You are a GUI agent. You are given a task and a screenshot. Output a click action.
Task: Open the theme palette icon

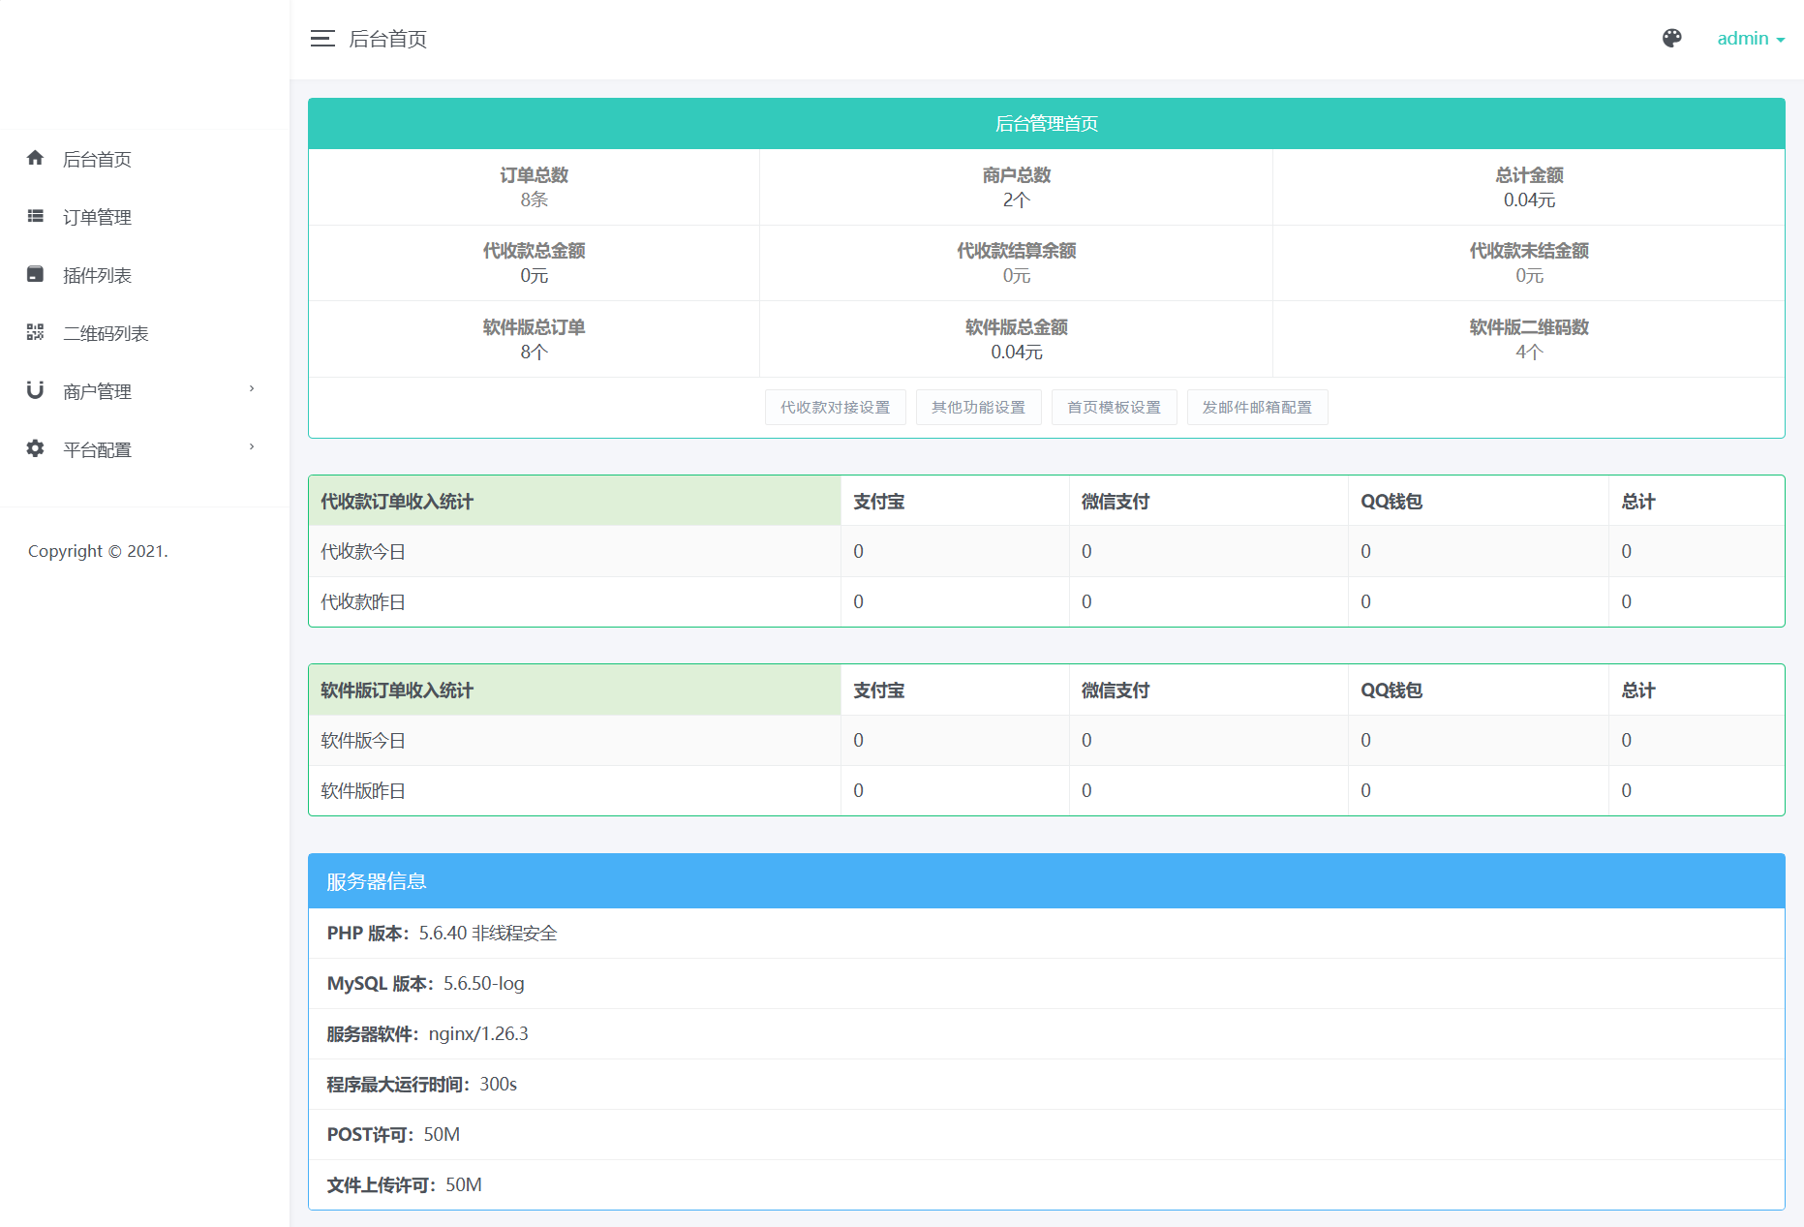tap(1671, 39)
